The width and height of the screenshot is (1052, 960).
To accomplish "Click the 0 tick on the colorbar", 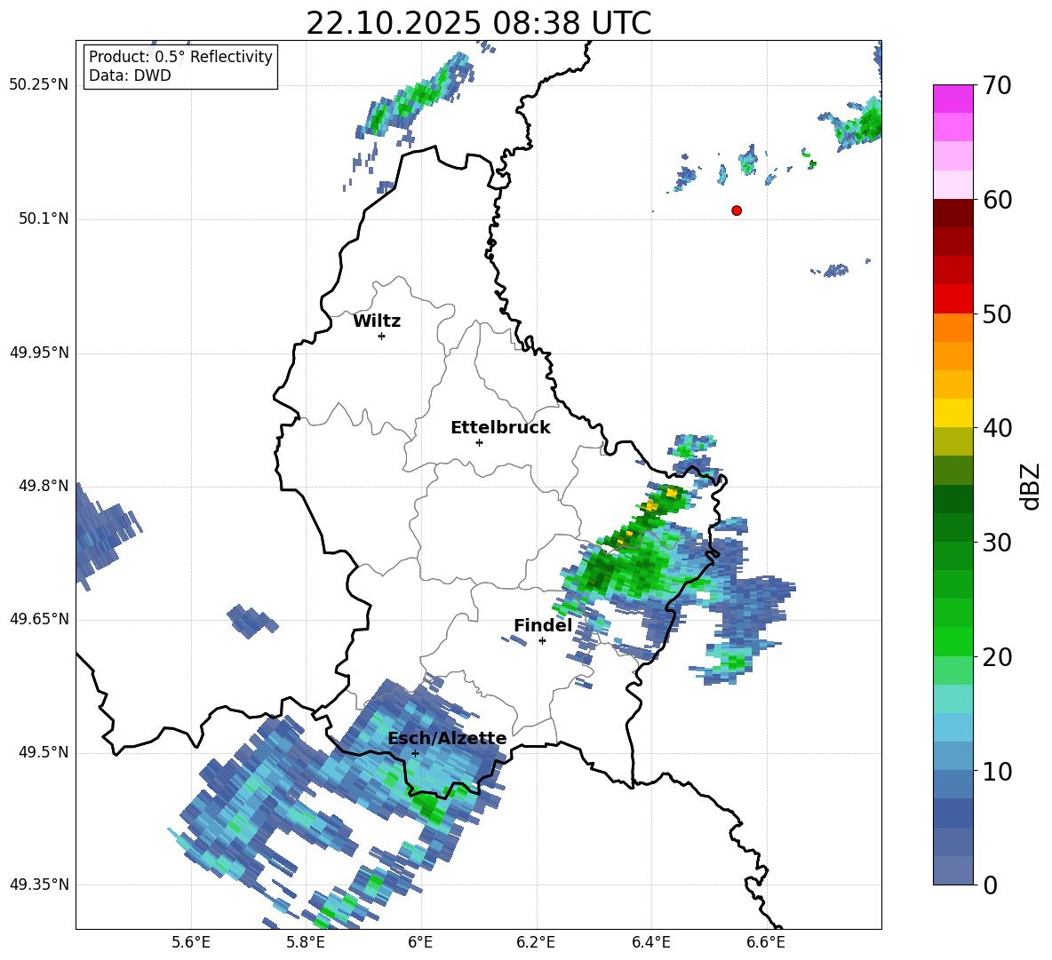I will (990, 885).
